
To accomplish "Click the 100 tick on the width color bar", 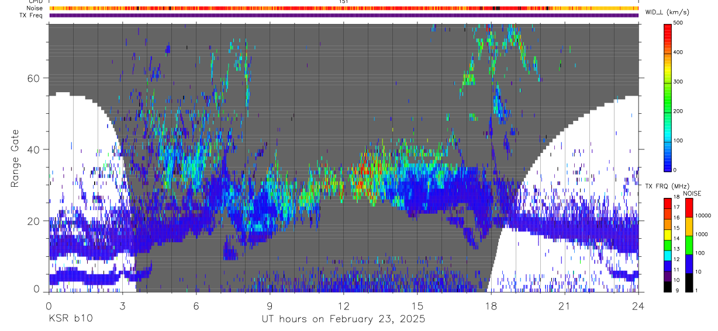I will pos(678,141).
